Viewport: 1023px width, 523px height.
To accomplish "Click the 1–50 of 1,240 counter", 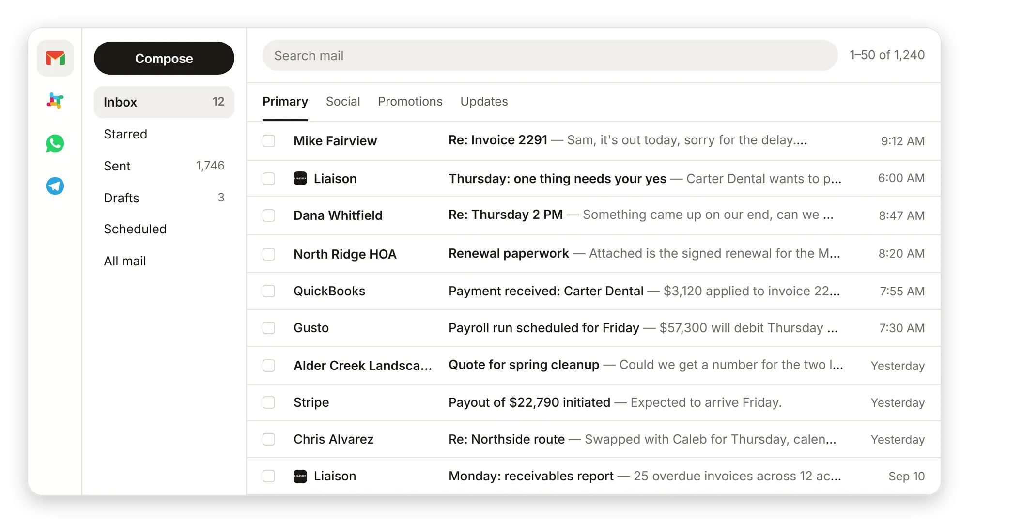I will pyautogui.click(x=887, y=55).
